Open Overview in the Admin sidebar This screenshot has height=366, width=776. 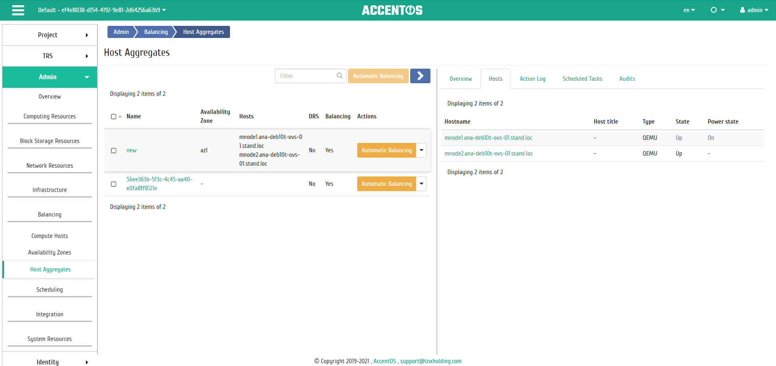[50, 97]
